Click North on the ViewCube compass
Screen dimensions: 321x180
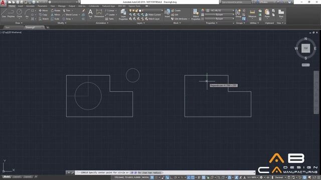tap(305, 39)
